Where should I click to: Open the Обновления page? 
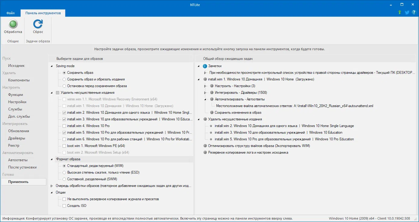coord(19,131)
